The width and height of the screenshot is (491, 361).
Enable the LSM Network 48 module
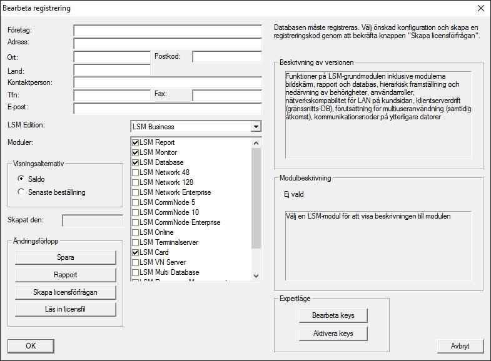tap(135, 172)
